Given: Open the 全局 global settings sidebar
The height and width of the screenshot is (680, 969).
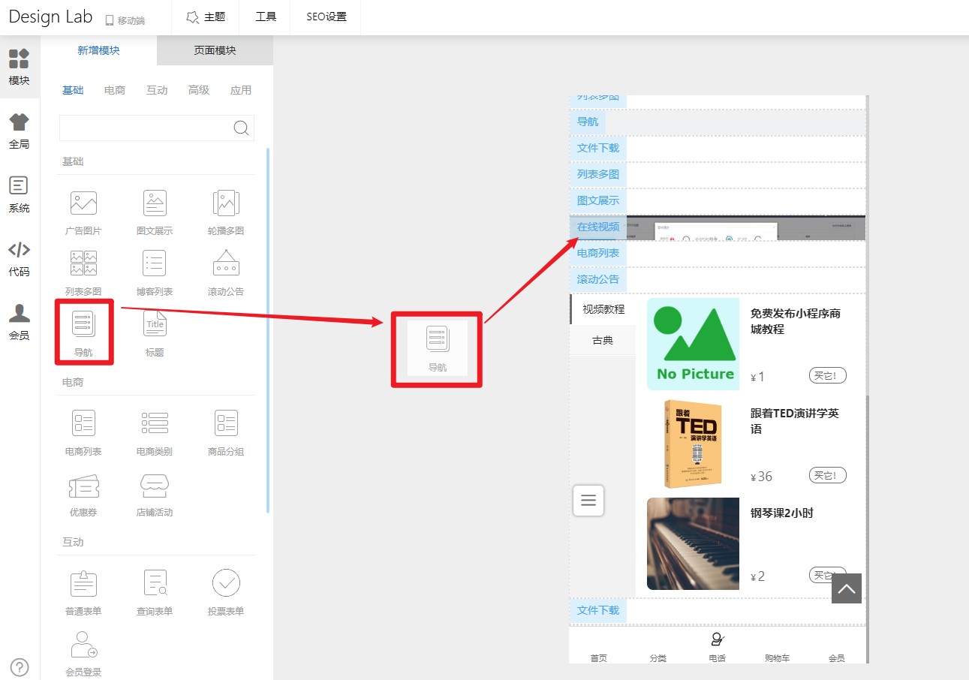Looking at the screenshot, I should click(x=20, y=131).
